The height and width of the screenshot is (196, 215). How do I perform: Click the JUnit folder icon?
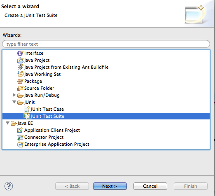point(20,102)
